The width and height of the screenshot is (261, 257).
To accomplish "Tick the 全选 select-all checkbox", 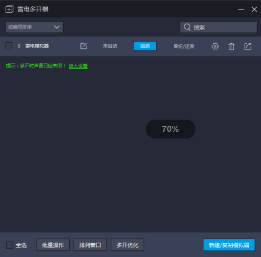I will click(x=9, y=245).
